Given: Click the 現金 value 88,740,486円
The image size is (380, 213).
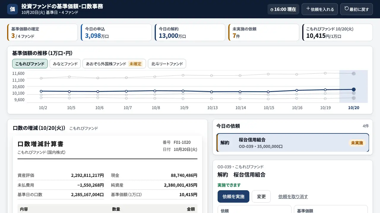Looking at the screenshot, I should [184, 175].
